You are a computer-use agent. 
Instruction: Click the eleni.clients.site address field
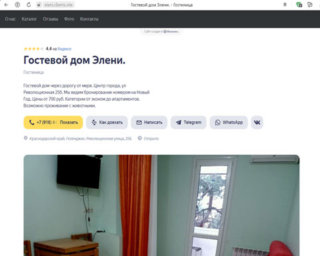(59, 5)
